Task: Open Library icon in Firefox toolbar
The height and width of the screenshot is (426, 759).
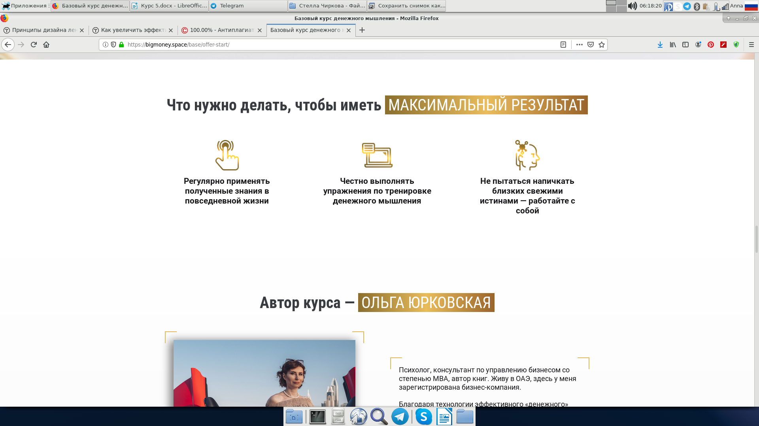Action: pos(672,45)
